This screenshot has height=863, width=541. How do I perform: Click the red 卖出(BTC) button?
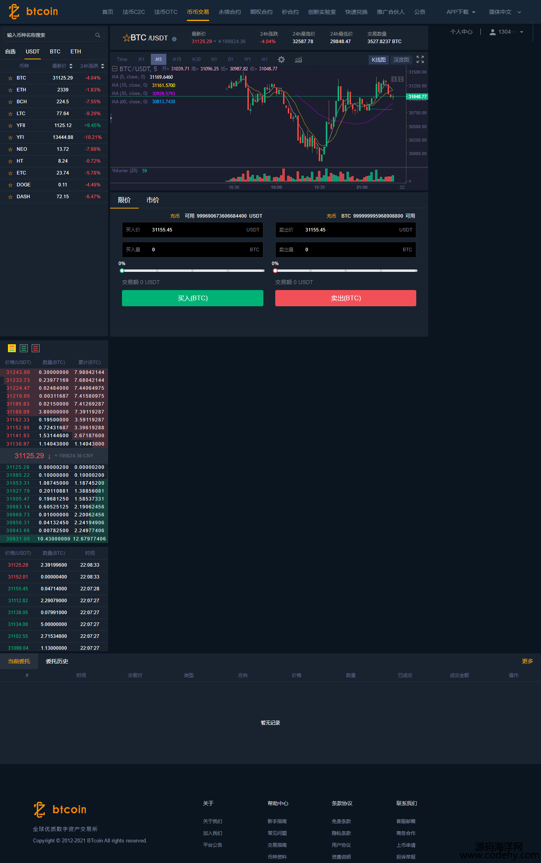[346, 298]
